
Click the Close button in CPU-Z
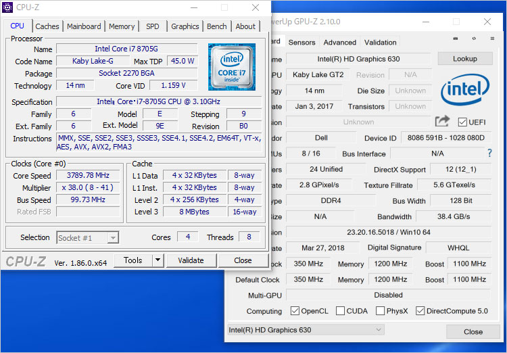[243, 260]
